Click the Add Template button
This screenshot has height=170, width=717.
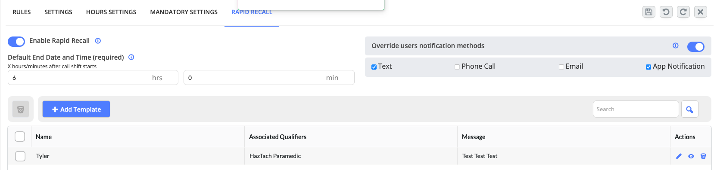tap(76, 109)
